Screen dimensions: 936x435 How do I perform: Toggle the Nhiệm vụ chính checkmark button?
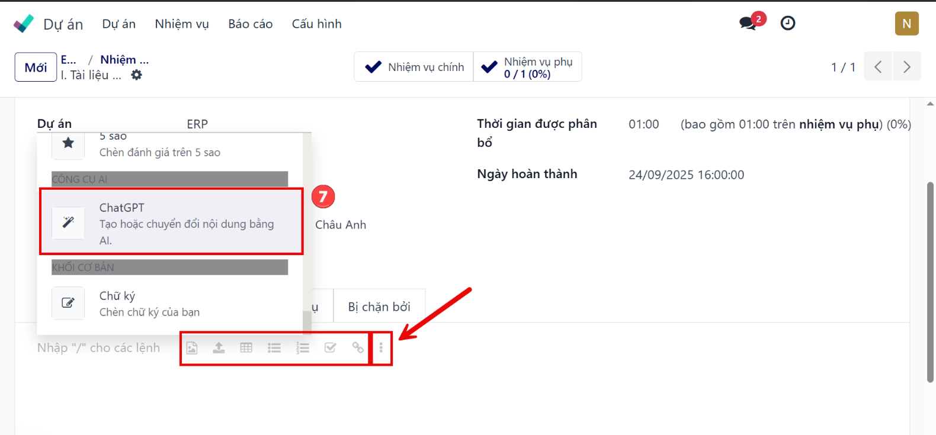coord(414,67)
